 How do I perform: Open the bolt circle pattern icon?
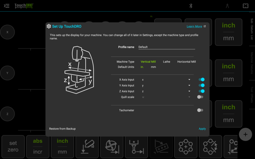(186, 147)
